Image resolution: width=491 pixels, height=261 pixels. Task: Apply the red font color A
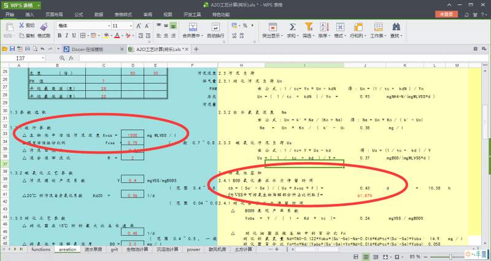point(117,36)
